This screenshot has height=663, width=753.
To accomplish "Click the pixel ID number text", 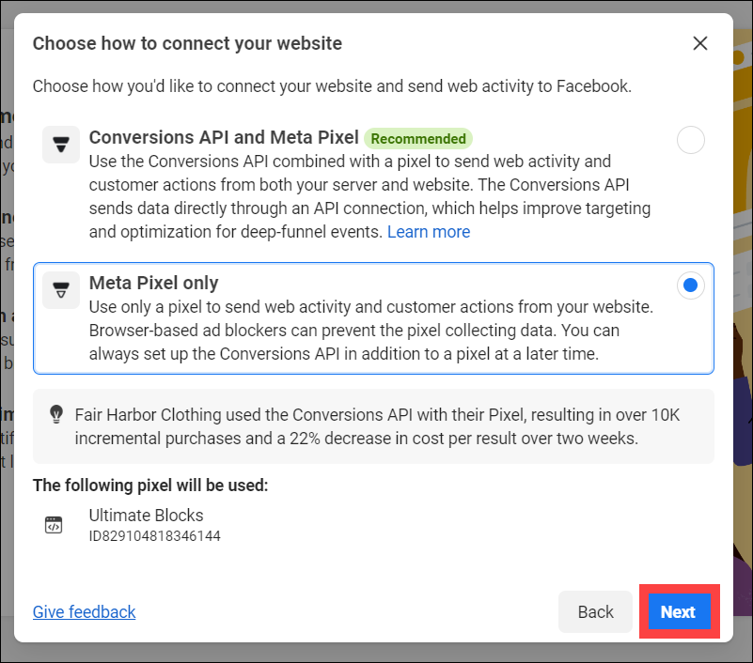I will tap(154, 536).
